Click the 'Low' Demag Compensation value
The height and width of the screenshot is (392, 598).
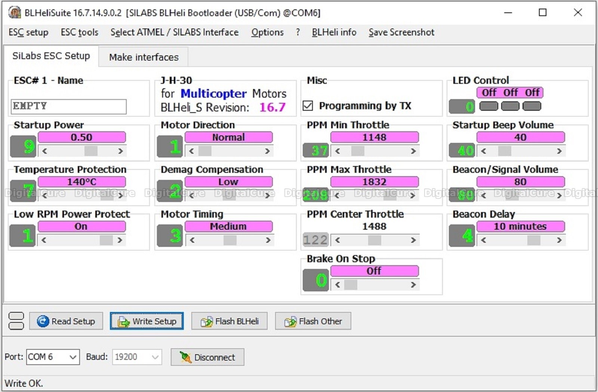pyautogui.click(x=228, y=182)
